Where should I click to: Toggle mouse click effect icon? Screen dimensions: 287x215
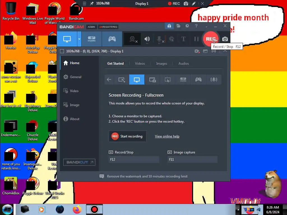pyautogui.click(x=172, y=39)
